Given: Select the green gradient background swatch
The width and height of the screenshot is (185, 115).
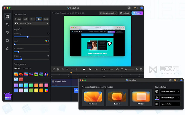Looking at the screenshot, I should click(31, 85).
